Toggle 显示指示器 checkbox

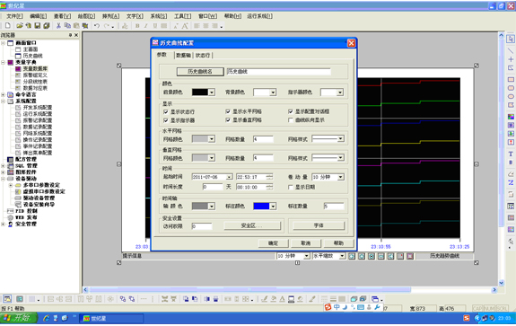coord(165,120)
